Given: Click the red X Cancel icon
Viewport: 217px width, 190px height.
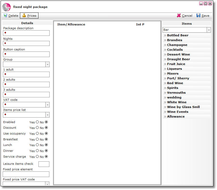Looking at the screenshot, I should point(179,15).
